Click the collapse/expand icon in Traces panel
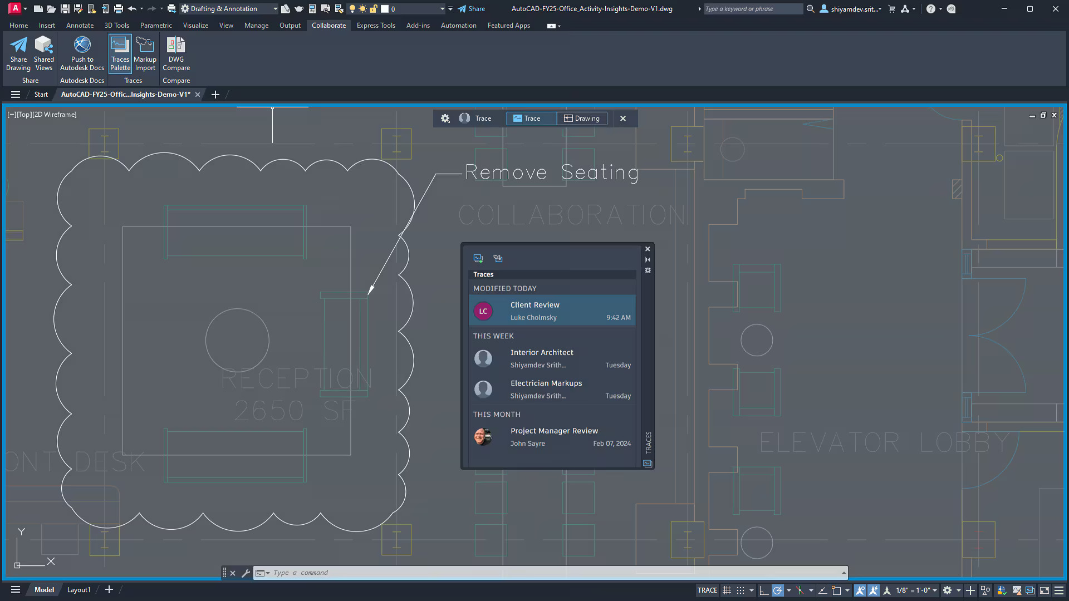1069x601 pixels. click(x=648, y=260)
